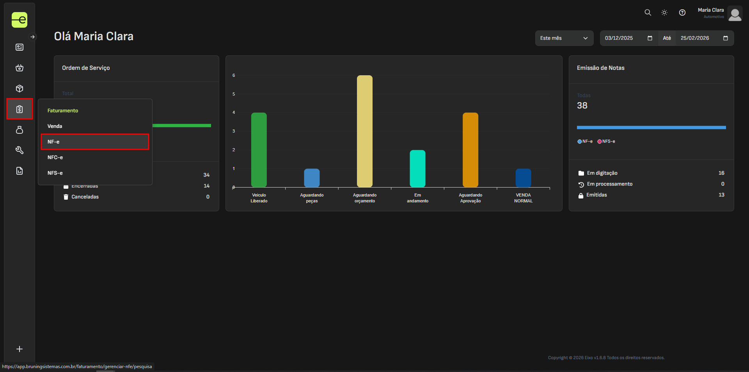
Task: Click the Eixo logo in the sidebar
Action: coord(19,20)
